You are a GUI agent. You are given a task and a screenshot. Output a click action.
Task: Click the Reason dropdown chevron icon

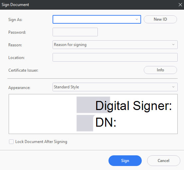click(x=173, y=45)
